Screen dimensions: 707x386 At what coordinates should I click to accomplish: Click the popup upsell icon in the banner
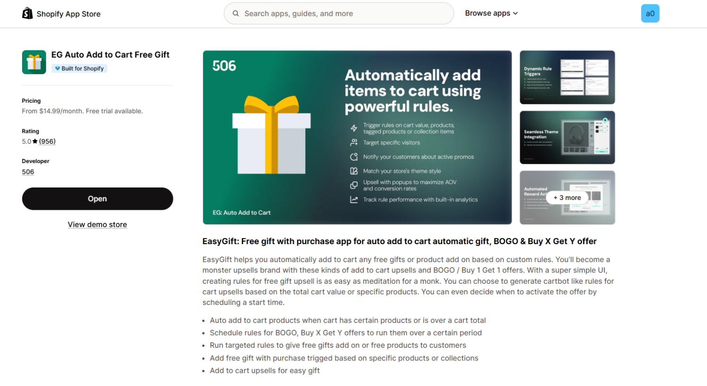[x=353, y=185]
